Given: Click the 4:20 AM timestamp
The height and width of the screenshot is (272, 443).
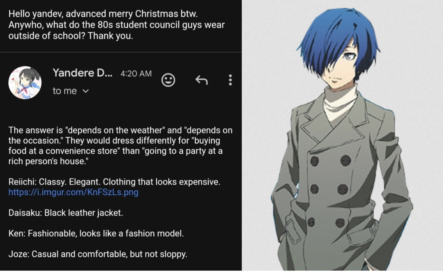Looking at the screenshot, I should point(136,74).
